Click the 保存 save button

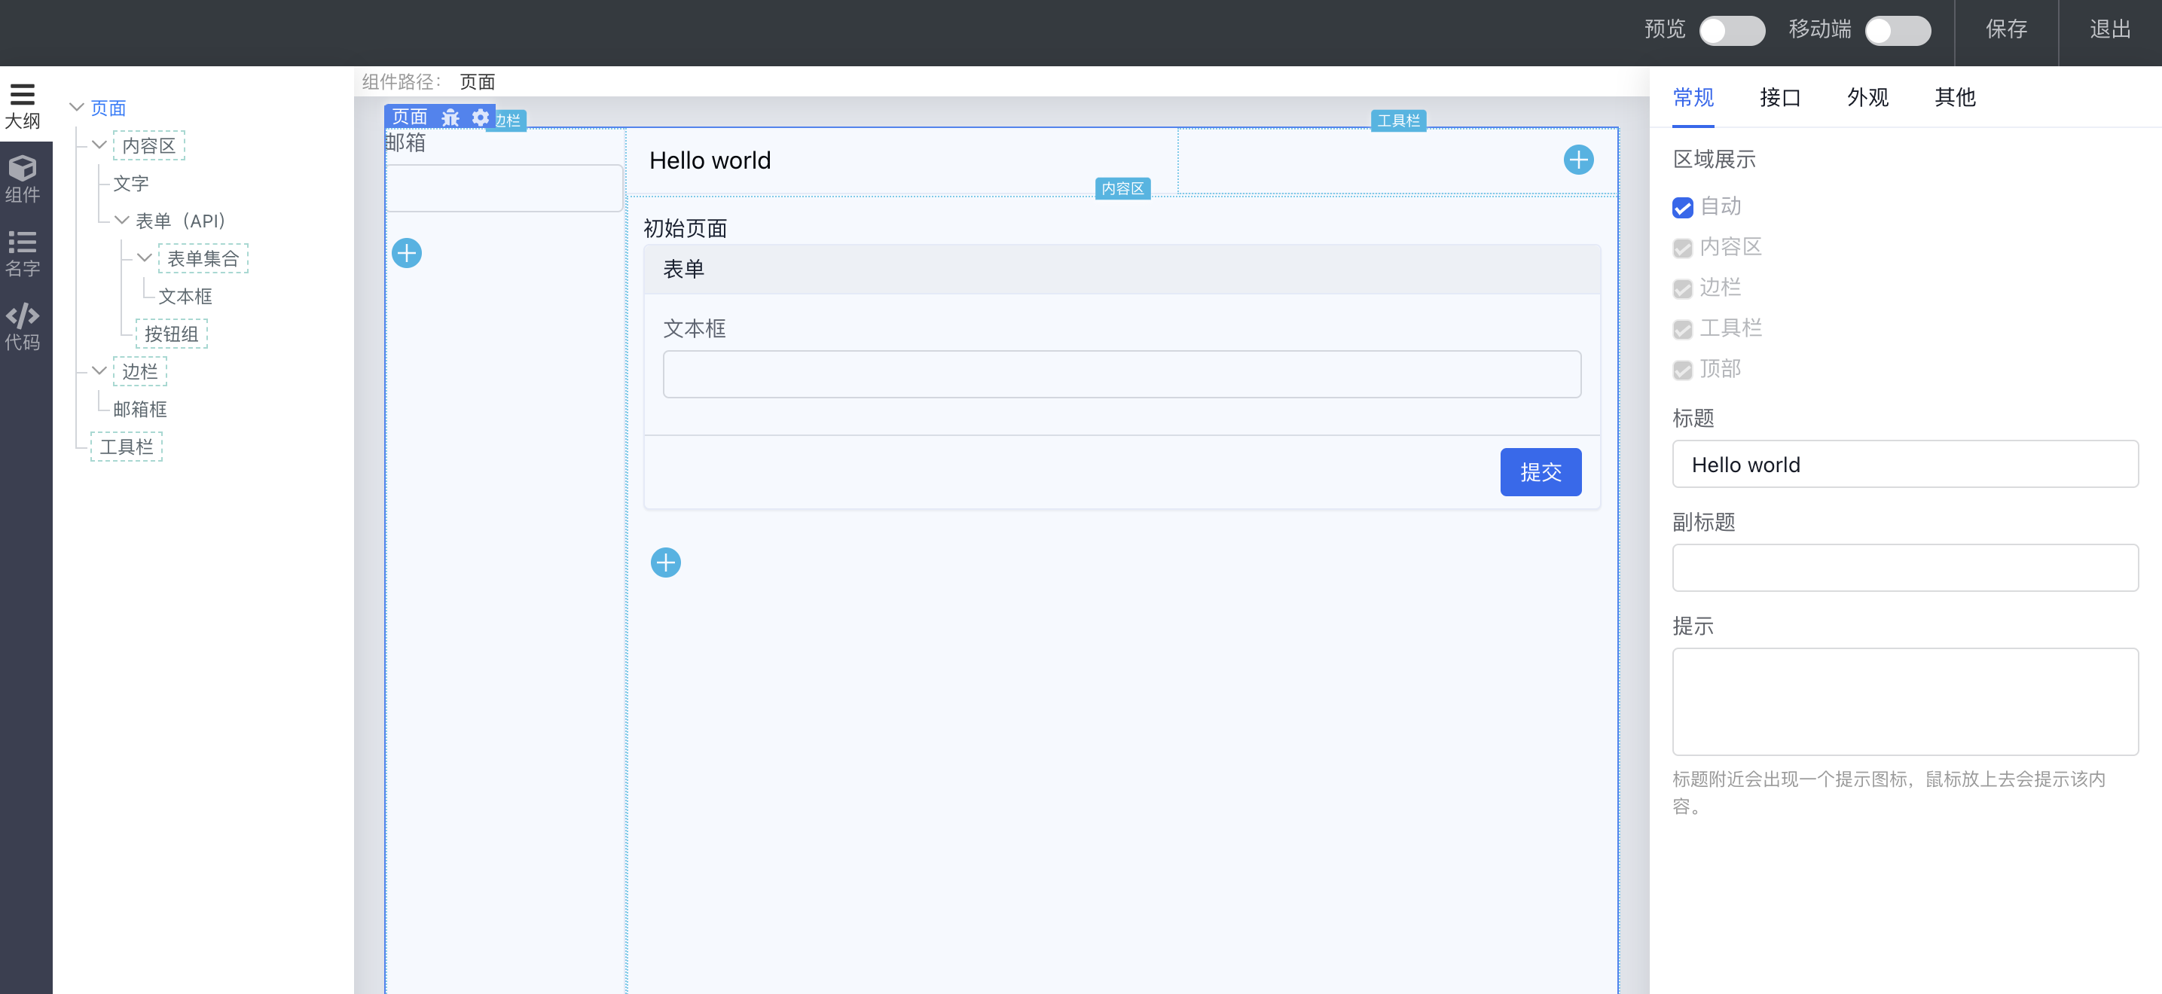(2006, 30)
